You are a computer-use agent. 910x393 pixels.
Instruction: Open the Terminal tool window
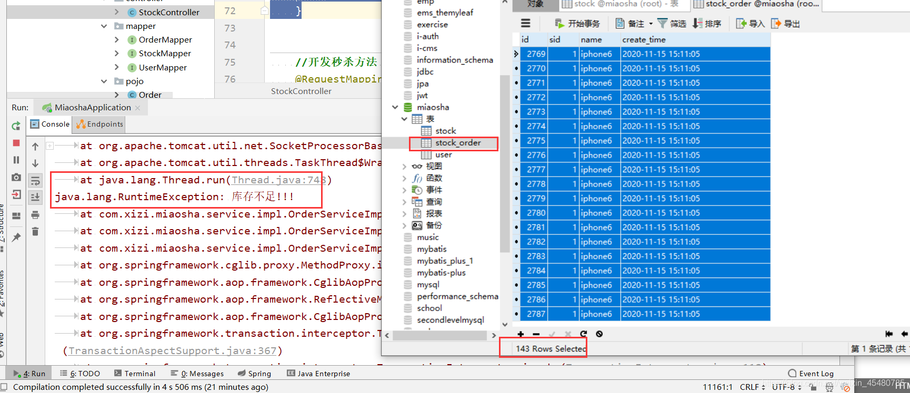(135, 374)
